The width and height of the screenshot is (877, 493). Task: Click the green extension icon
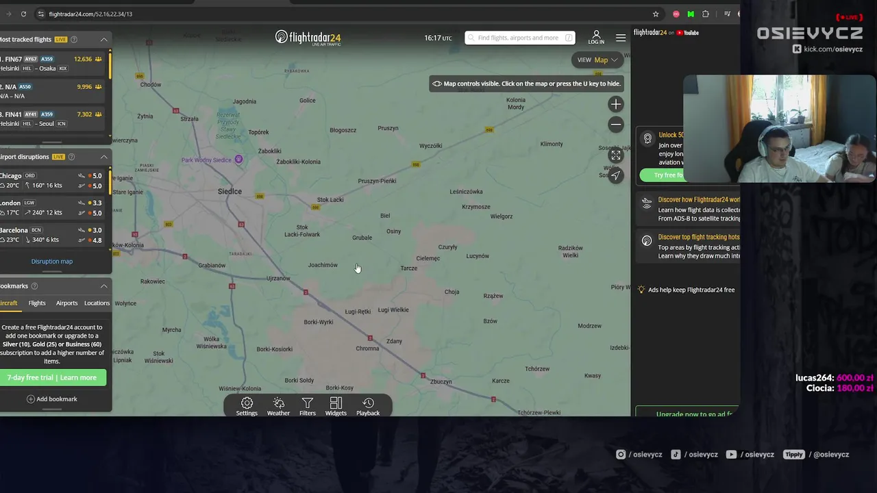click(691, 14)
